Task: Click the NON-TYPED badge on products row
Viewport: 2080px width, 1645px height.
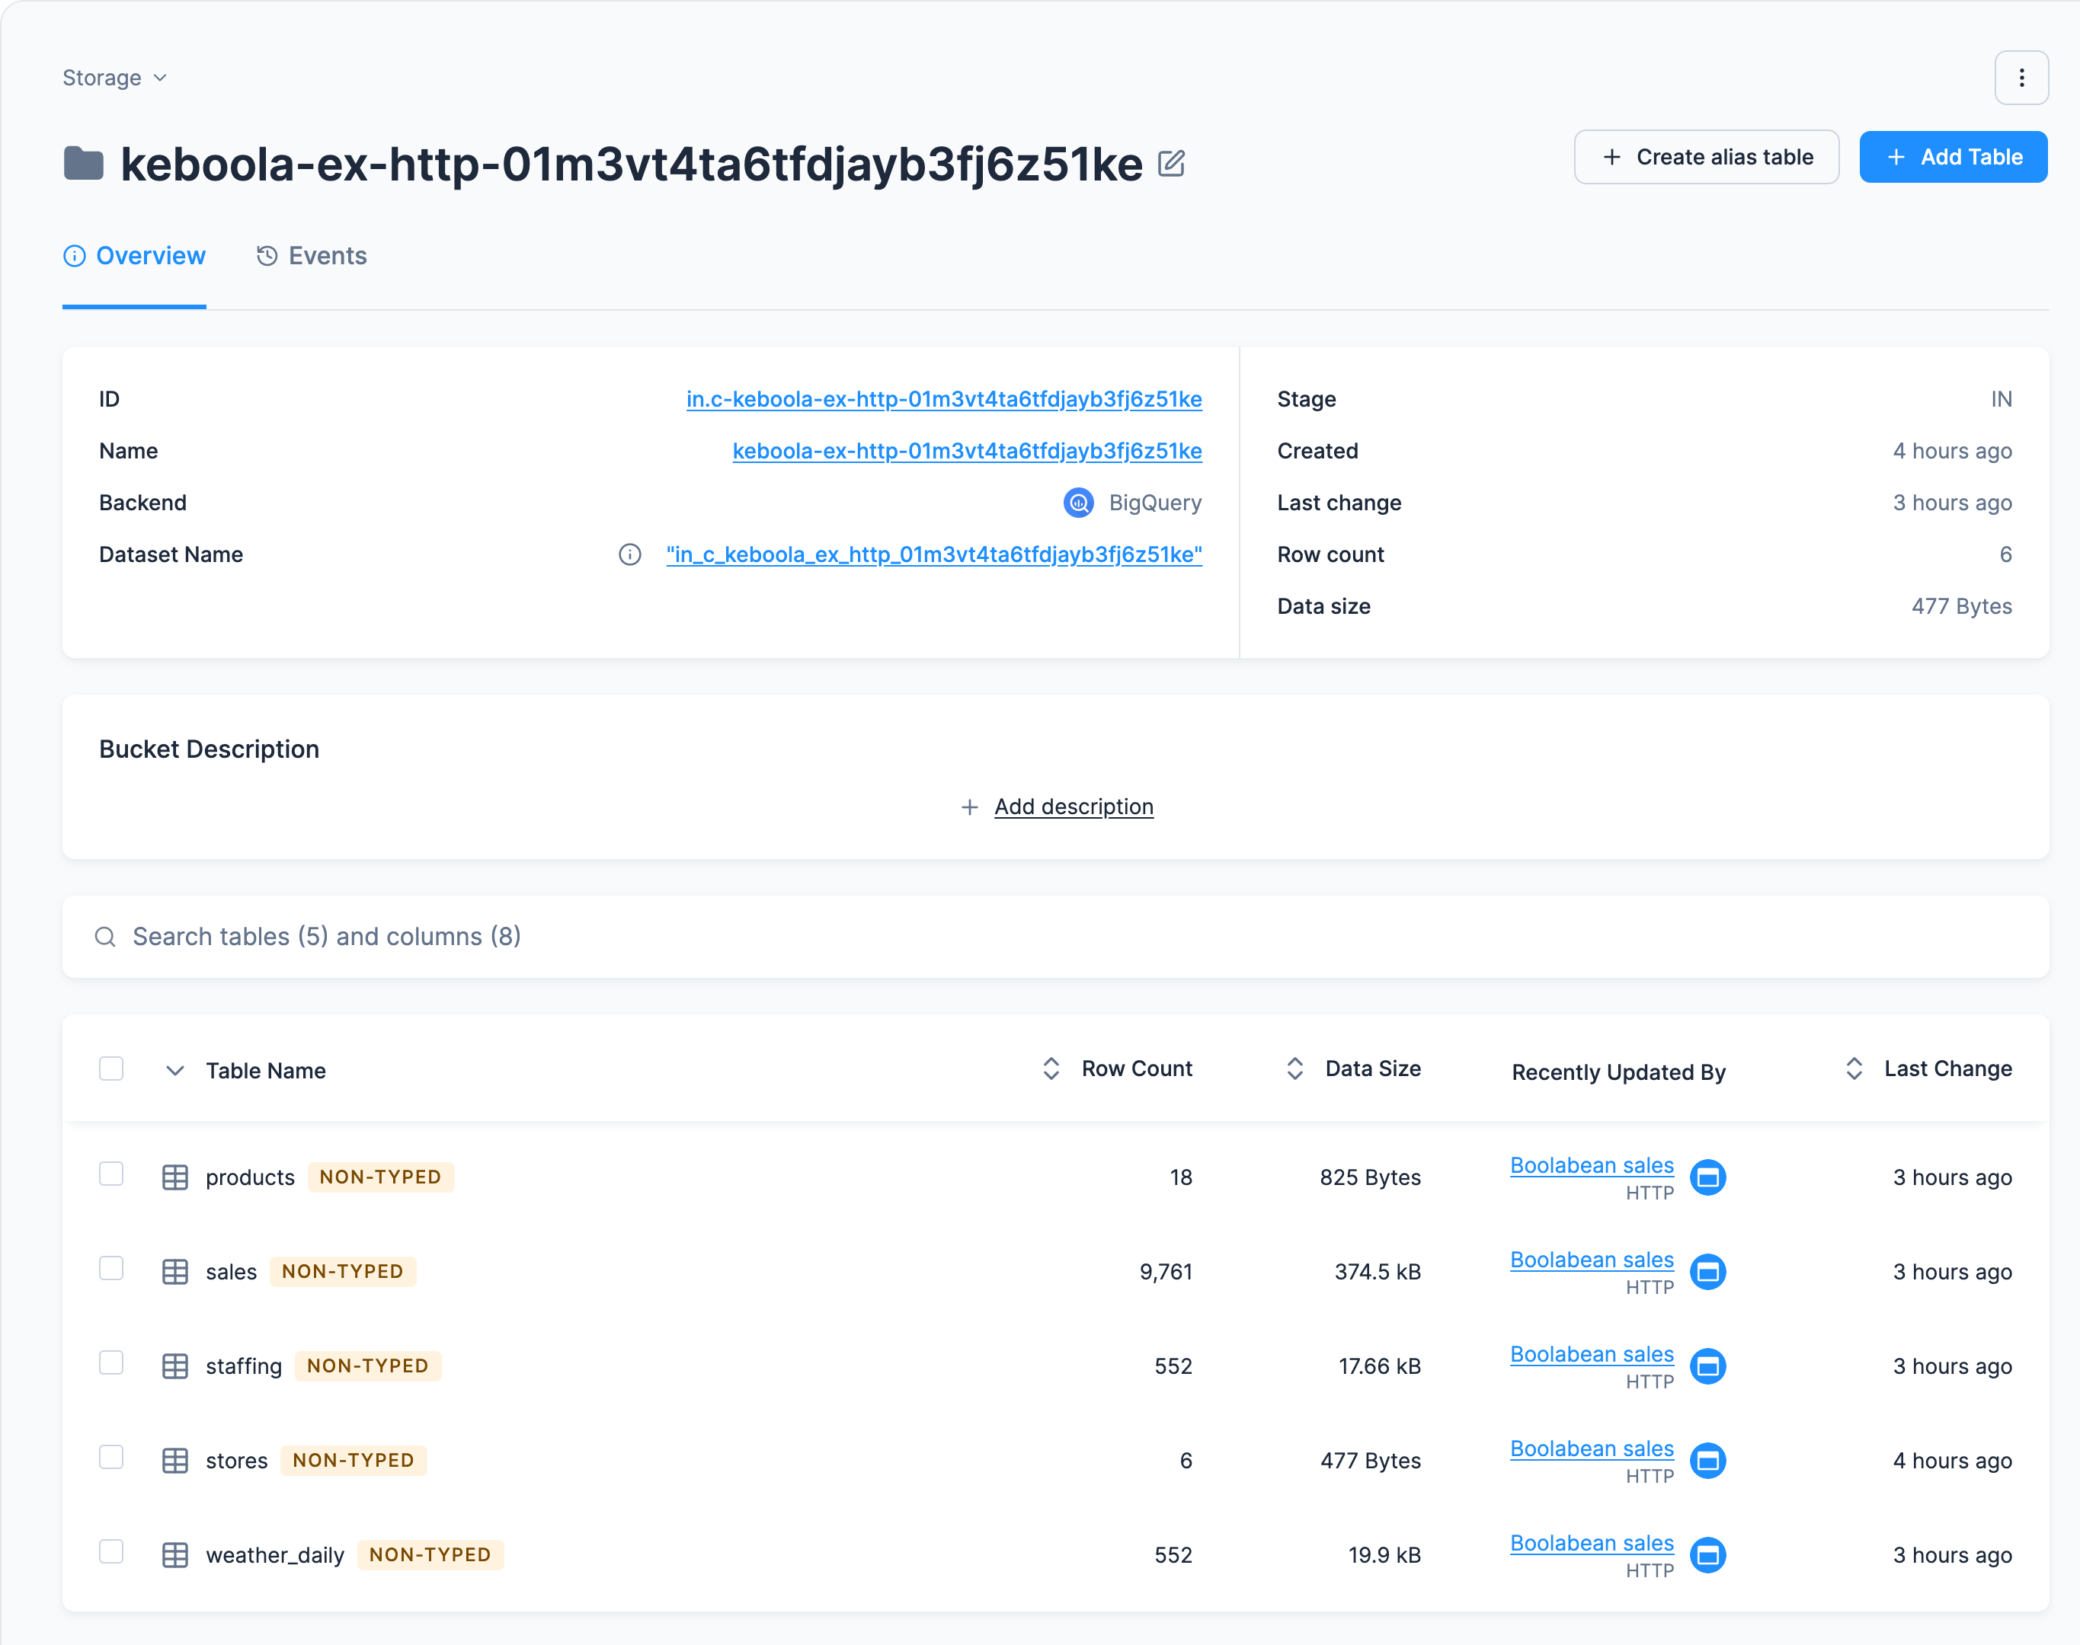Action: [x=380, y=1177]
